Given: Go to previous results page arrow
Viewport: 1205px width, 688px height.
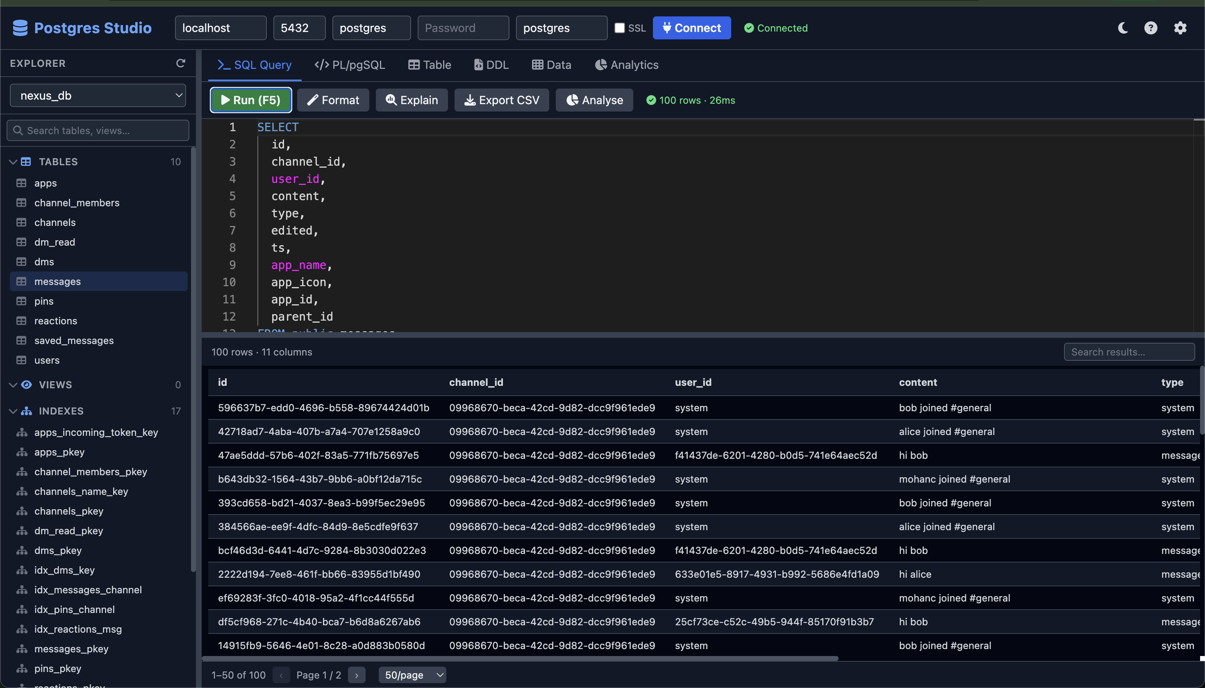Looking at the screenshot, I should point(281,675).
